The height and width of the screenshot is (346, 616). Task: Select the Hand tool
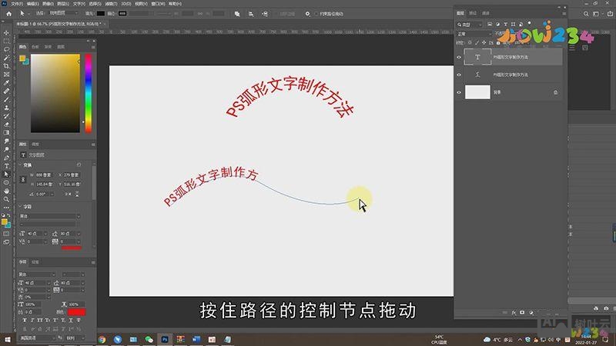(x=6, y=191)
